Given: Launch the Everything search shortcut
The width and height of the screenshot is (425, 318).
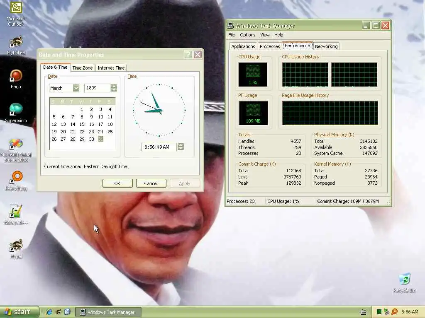Looking at the screenshot, I should [x=16, y=181].
